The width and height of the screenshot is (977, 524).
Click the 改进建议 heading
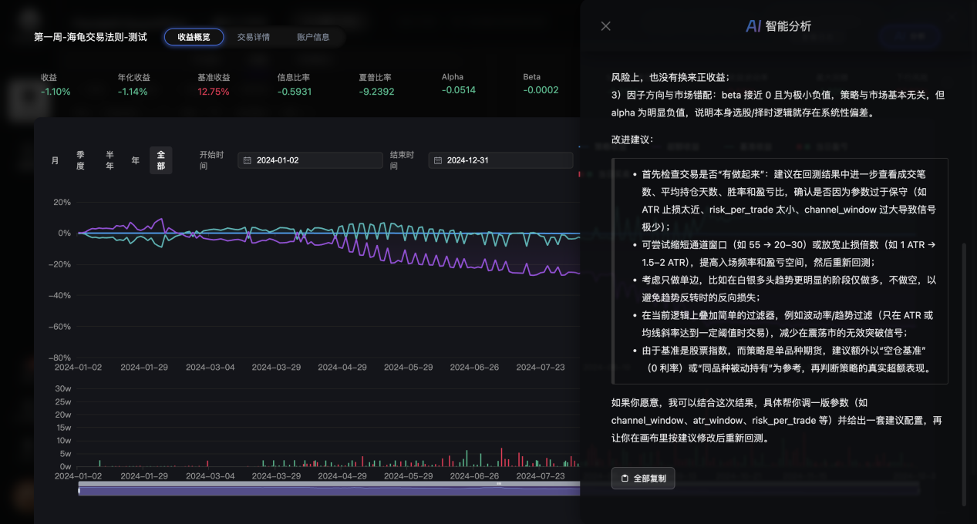pyautogui.click(x=632, y=140)
